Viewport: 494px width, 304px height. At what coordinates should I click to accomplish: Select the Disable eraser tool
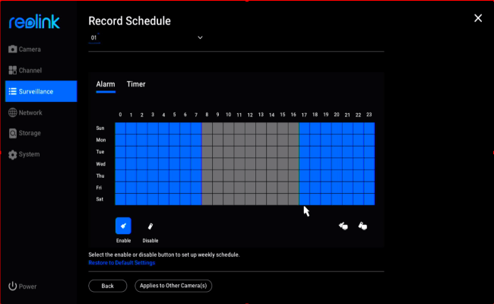pos(150,226)
